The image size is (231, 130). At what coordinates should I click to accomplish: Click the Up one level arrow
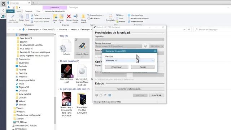20,30
